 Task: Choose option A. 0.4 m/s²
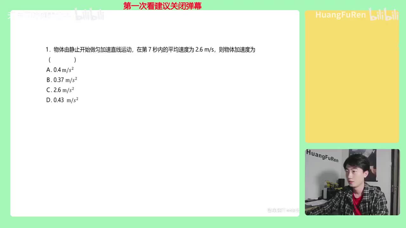tap(60, 70)
